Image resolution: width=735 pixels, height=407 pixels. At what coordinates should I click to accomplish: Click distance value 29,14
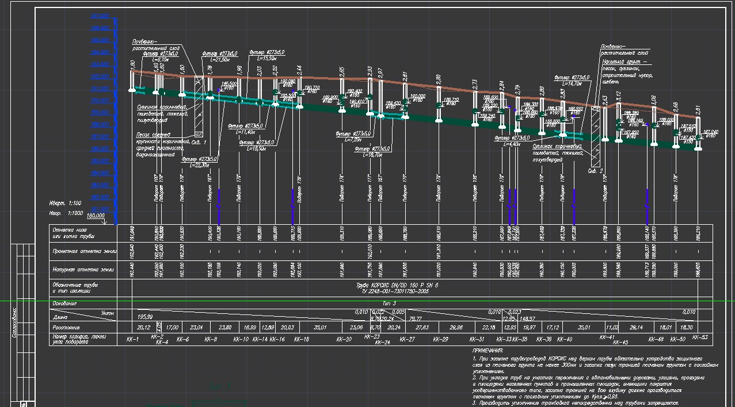click(x=636, y=327)
